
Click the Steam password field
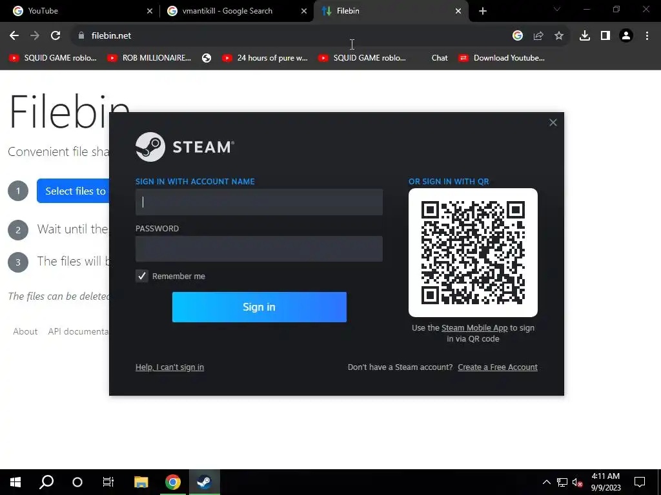(x=259, y=249)
